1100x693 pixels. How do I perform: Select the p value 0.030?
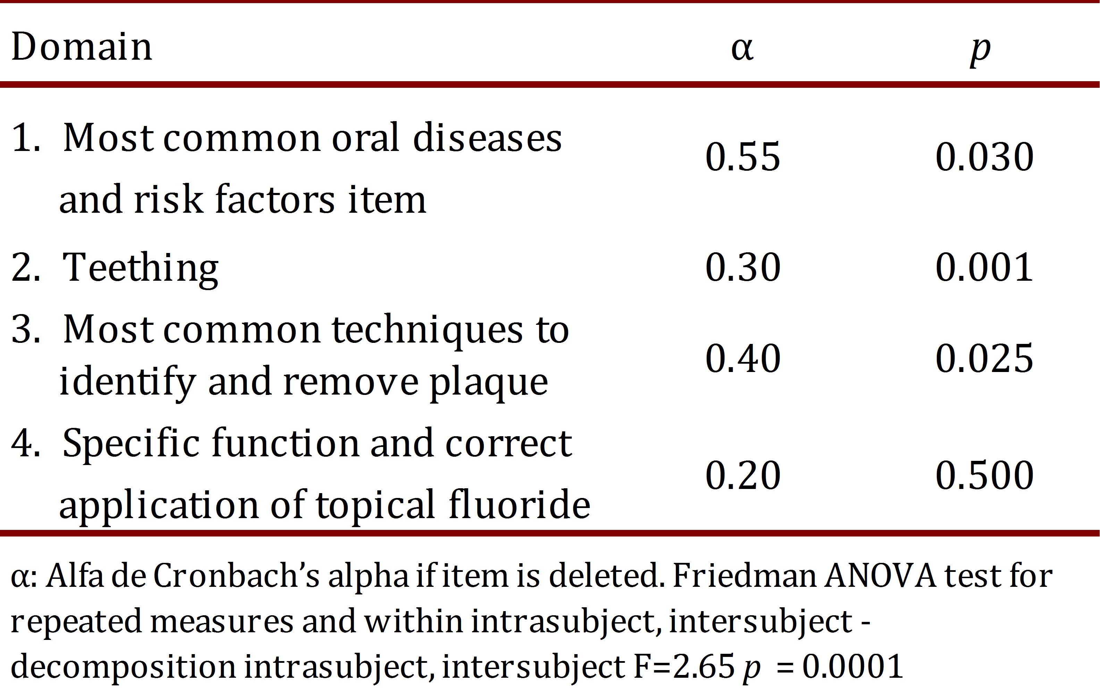click(x=984, y=157)
